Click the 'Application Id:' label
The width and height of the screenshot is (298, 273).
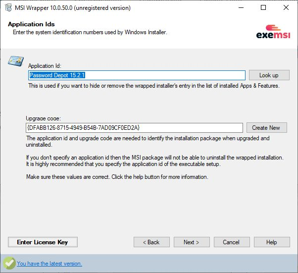[45, 66]
